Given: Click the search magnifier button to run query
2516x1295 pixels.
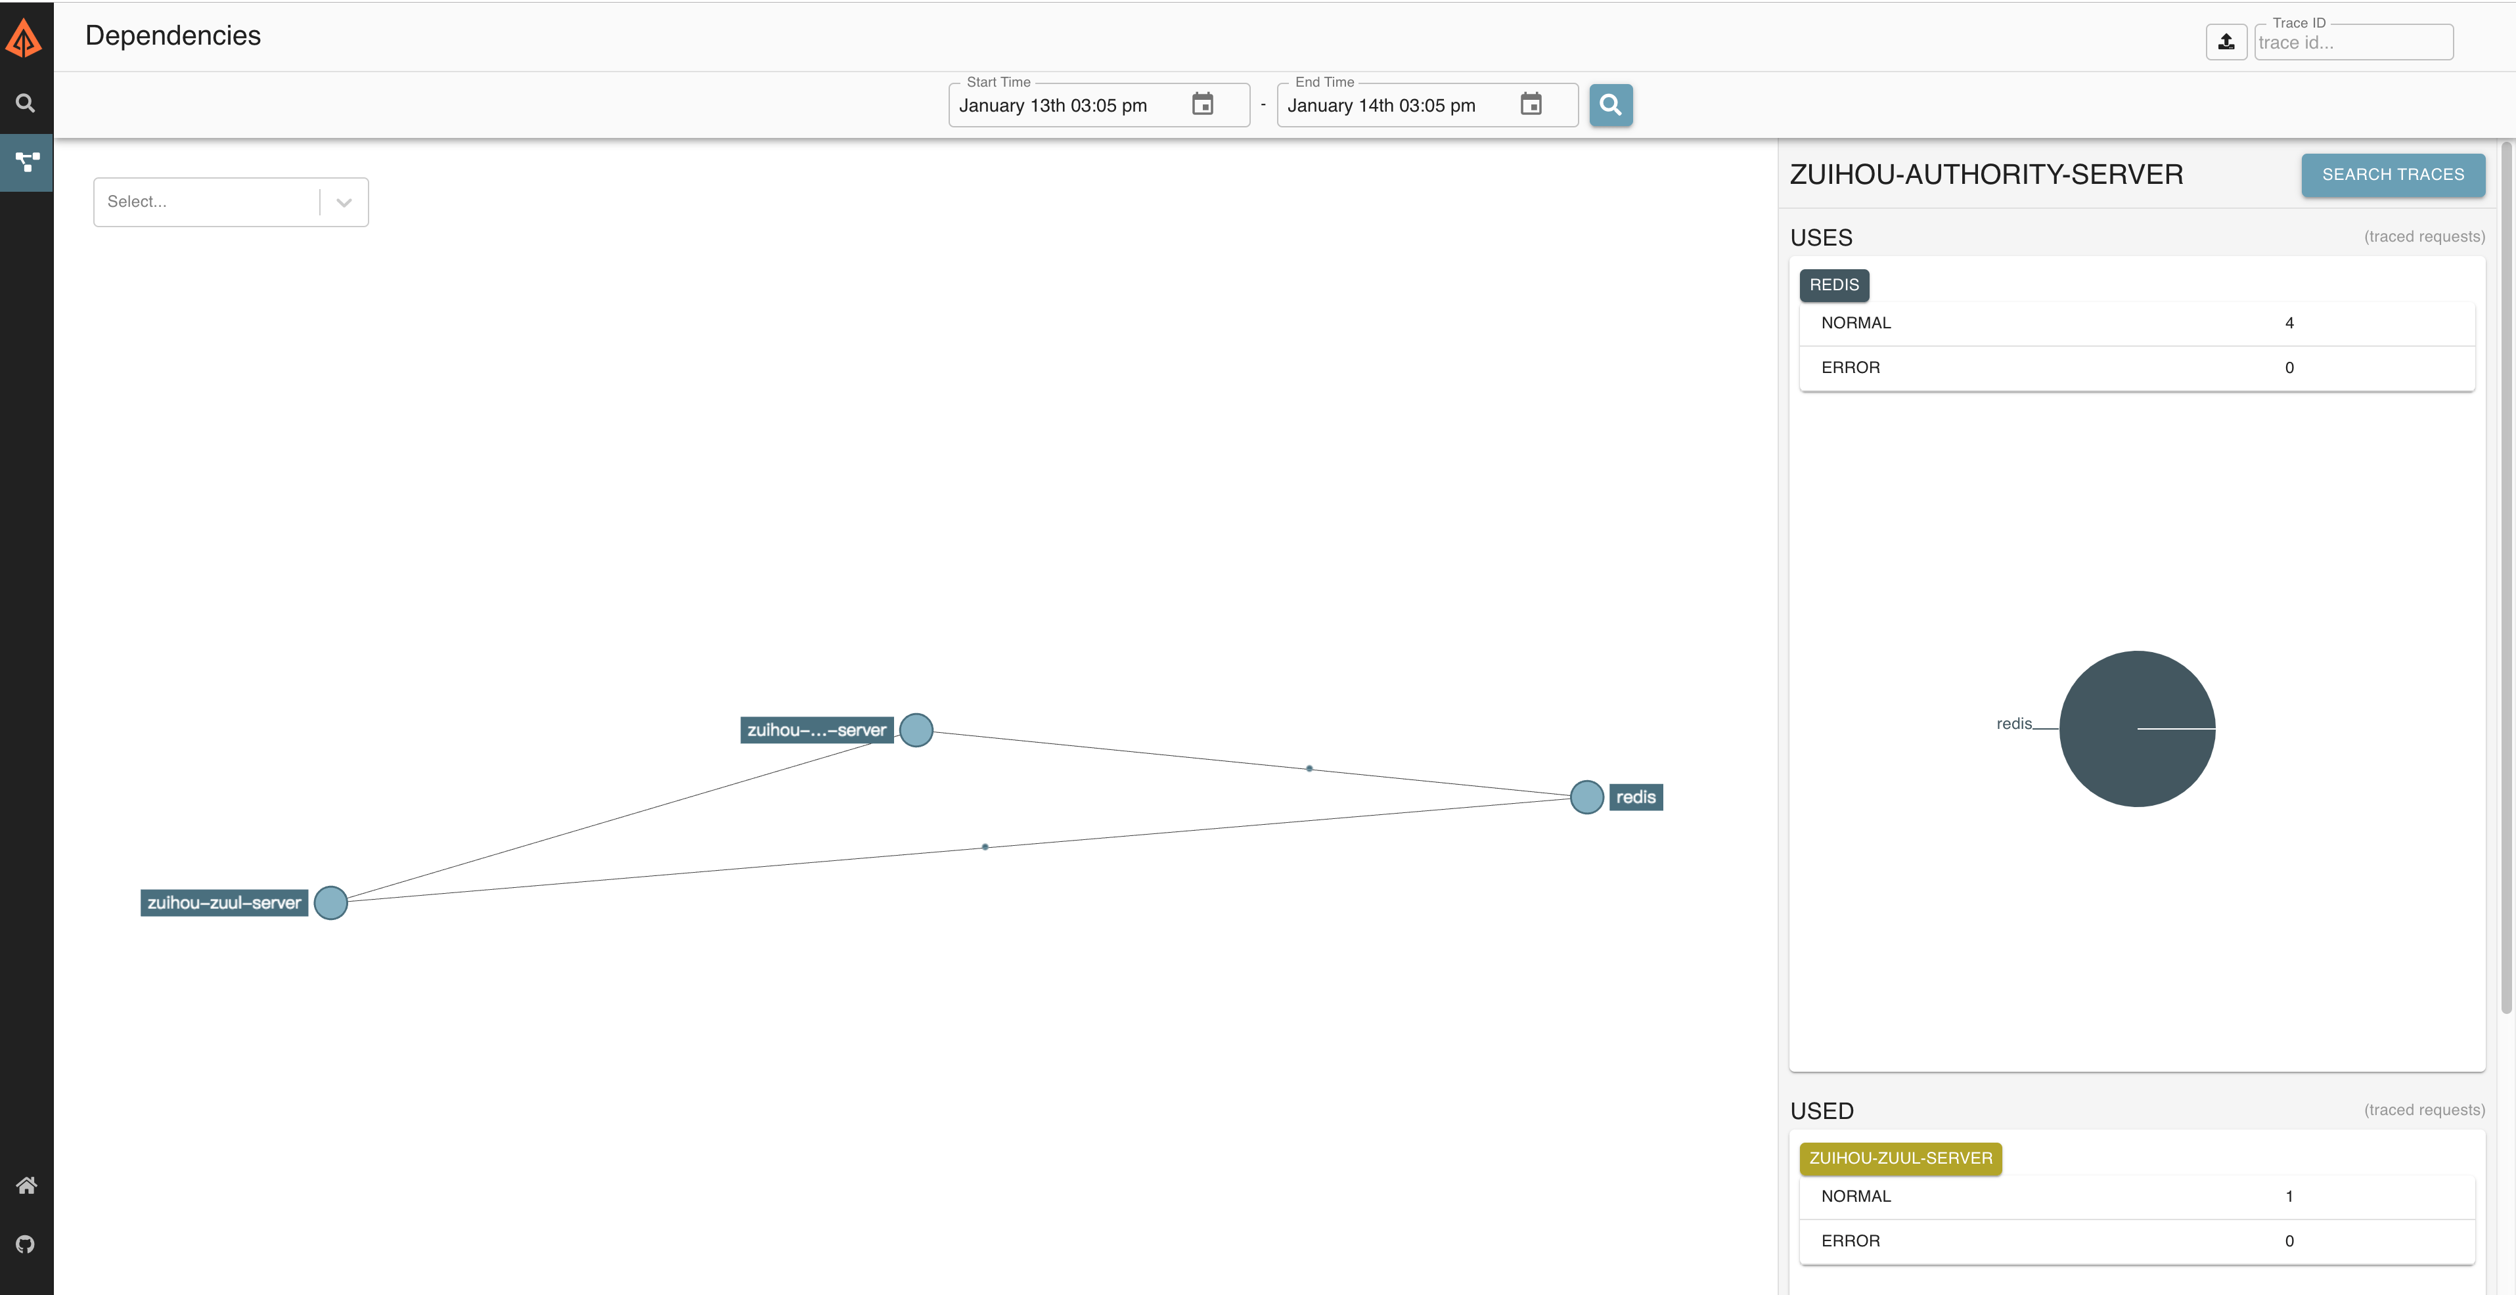Looking at the screenshot, I should 1611,104.
